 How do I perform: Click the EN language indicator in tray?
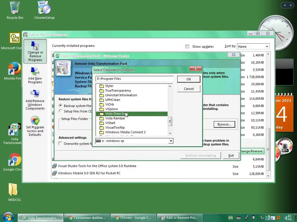(x=231, y=218)
